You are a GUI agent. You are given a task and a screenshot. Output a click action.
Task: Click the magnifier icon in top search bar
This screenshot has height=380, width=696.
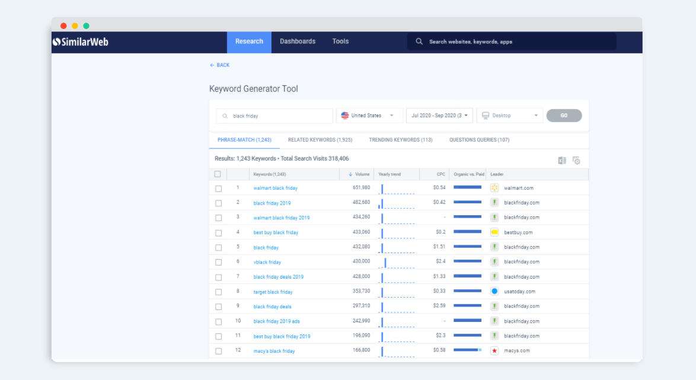tap(419, 42)
